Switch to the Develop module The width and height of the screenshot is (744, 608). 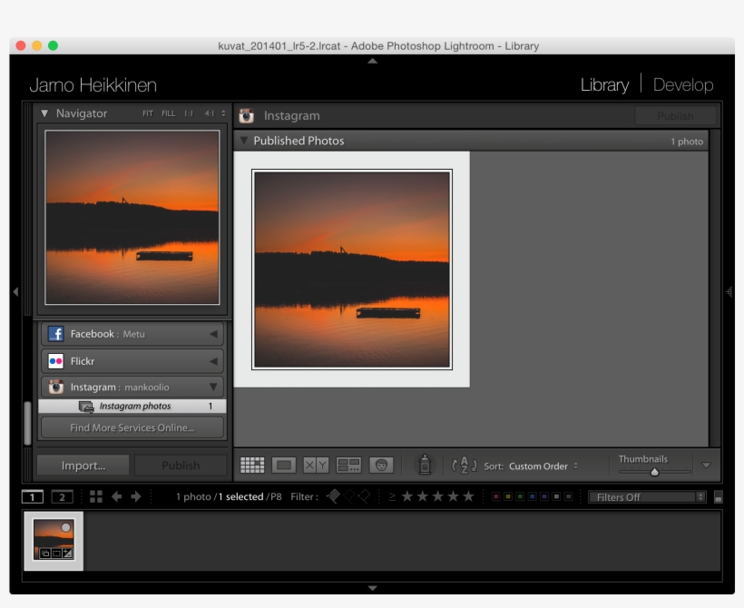[x=683, y=84]
